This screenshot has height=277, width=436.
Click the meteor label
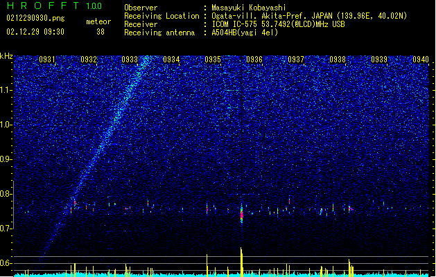click(x=98, y=21)
